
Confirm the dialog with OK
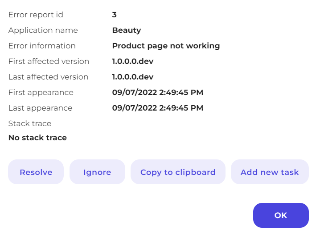pyautogui.click(x=281, y=215)
